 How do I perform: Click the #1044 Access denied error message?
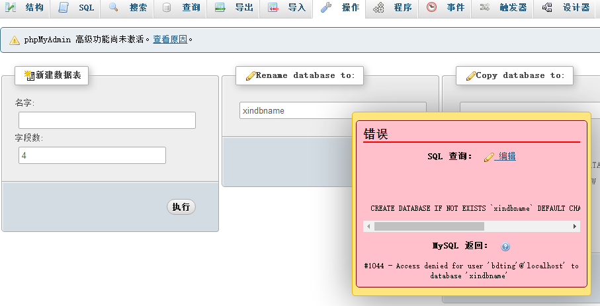point(472,270)
